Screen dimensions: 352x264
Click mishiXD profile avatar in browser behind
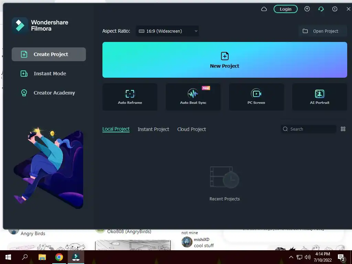click(x=187, y=242)
